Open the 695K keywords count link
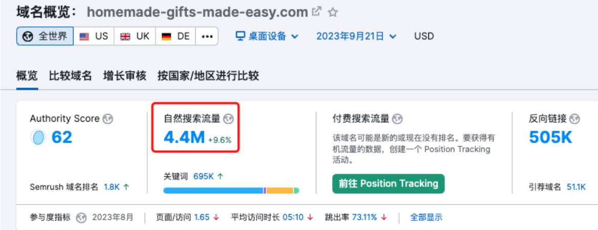This screenshot has height=230, width=598. tap(203, 176)
